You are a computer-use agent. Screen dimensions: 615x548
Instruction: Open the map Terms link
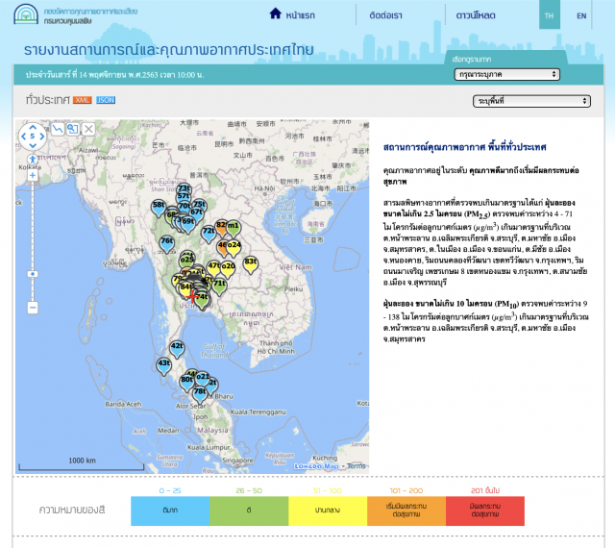(x=357, y=466)
